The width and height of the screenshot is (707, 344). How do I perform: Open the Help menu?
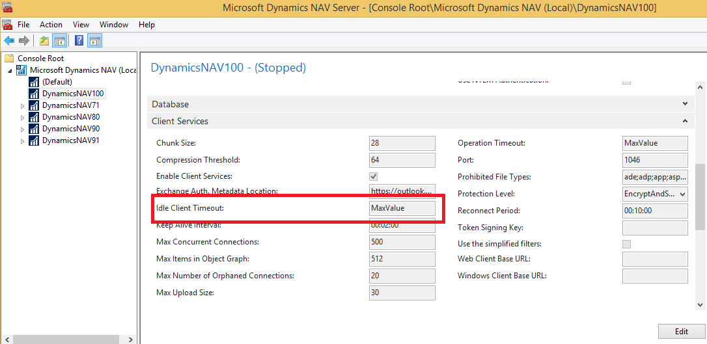[x=146, y=24]
